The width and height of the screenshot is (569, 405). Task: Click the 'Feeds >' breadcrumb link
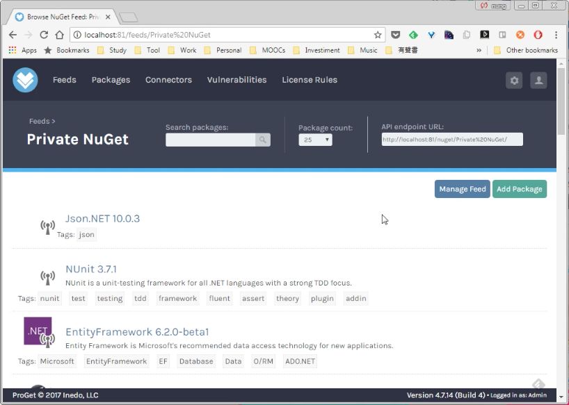(x=42, y=122)
